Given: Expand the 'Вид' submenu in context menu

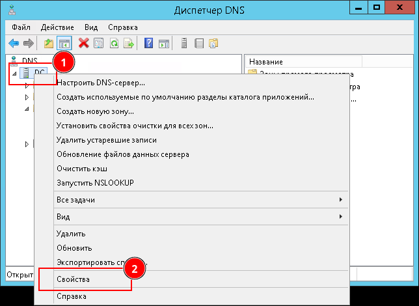Looking at the screenshot, I should [x=63, y=217].
